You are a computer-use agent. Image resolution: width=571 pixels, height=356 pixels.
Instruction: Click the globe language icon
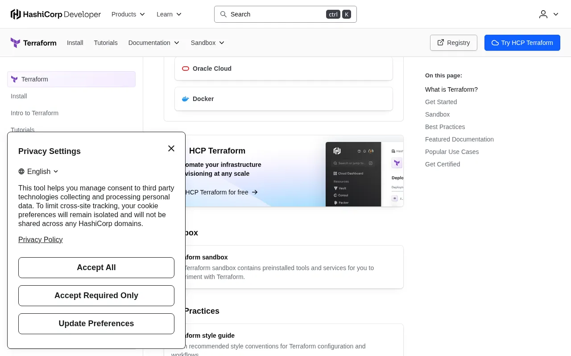click(x=21, y=171)
